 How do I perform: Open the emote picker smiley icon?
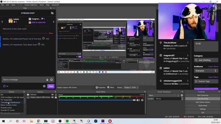tap(51, 80)
